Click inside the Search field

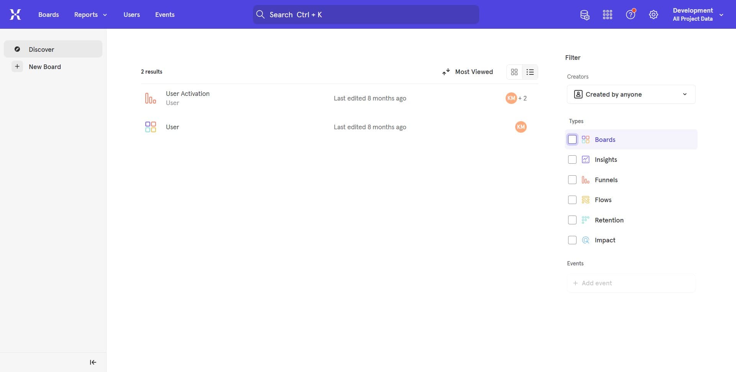click(x=365, y=14)
